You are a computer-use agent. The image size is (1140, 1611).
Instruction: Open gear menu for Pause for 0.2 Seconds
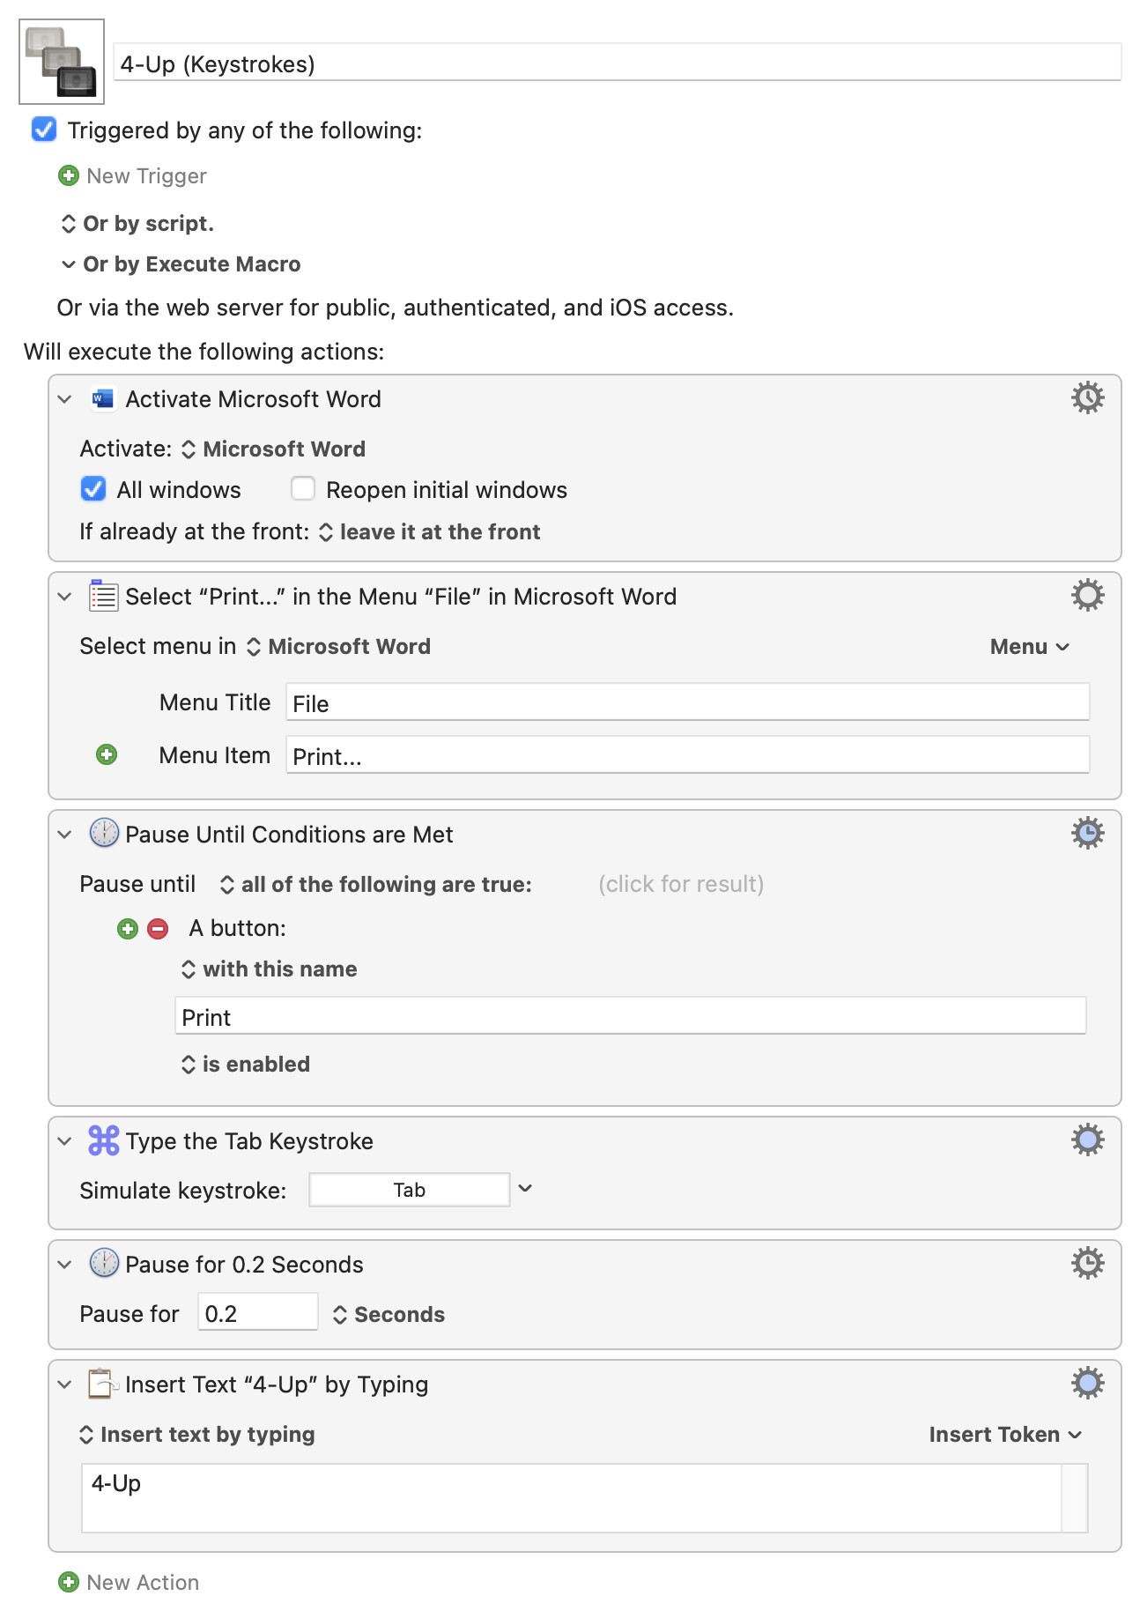[1087, 1264]
